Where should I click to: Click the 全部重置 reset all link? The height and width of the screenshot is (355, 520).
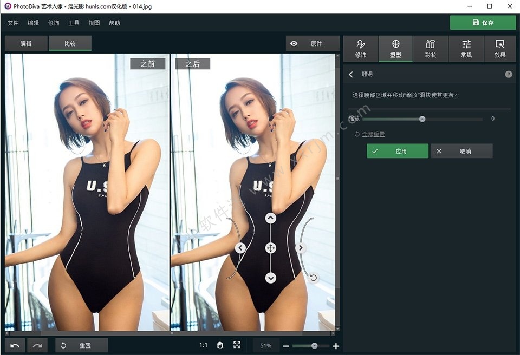pos(373,134)
